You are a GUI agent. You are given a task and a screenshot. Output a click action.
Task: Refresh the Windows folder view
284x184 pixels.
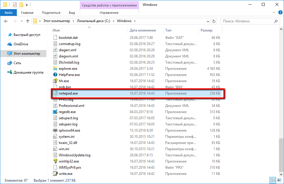[214, 21]
